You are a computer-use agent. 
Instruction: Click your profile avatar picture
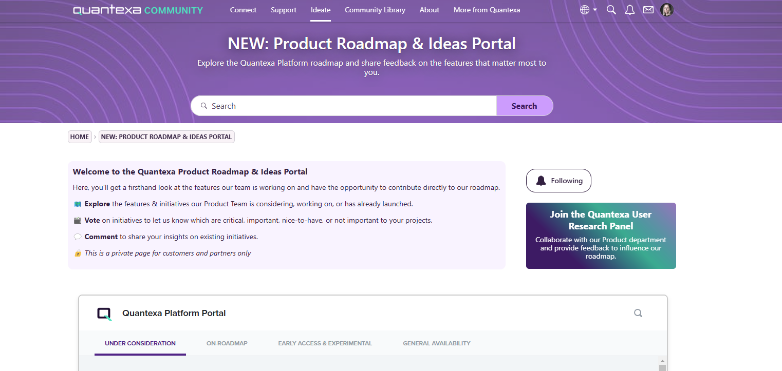point(666,9)
